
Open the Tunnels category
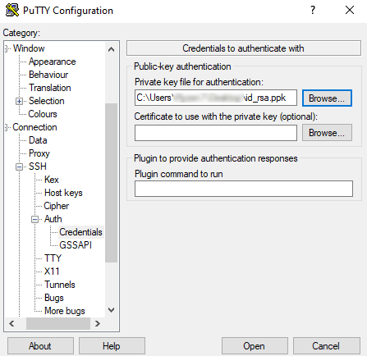point(60,285)
